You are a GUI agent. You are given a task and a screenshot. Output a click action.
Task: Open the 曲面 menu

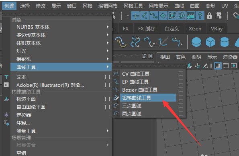click(x=195, y=6)
